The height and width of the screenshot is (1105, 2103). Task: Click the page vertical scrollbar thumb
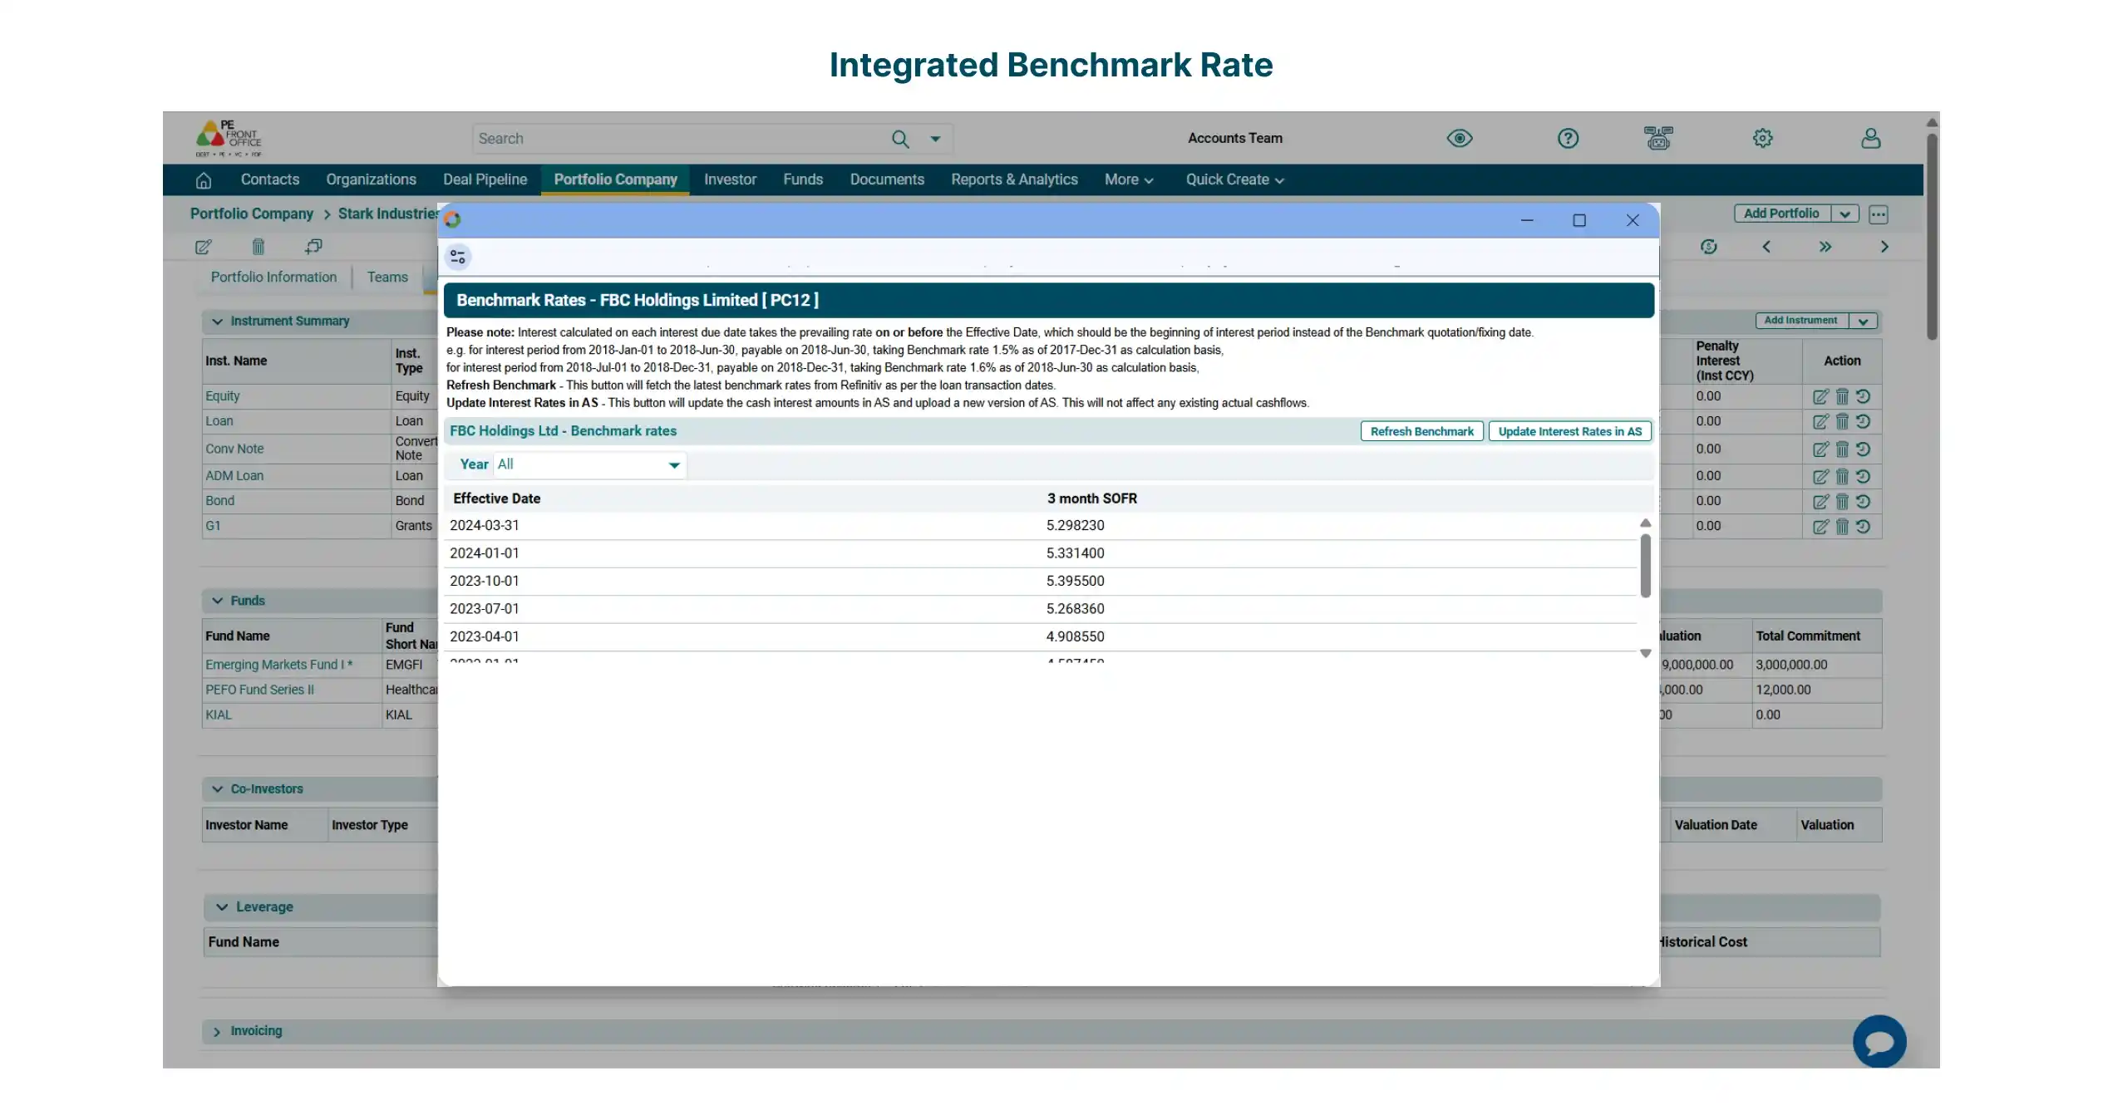click(1932, 236)
